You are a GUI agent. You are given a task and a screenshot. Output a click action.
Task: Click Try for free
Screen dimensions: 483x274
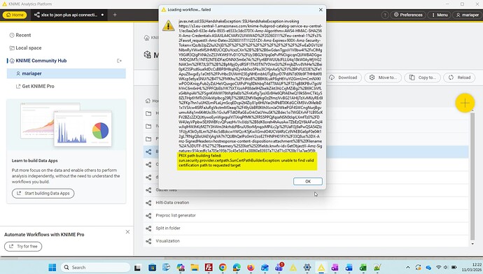23,246
